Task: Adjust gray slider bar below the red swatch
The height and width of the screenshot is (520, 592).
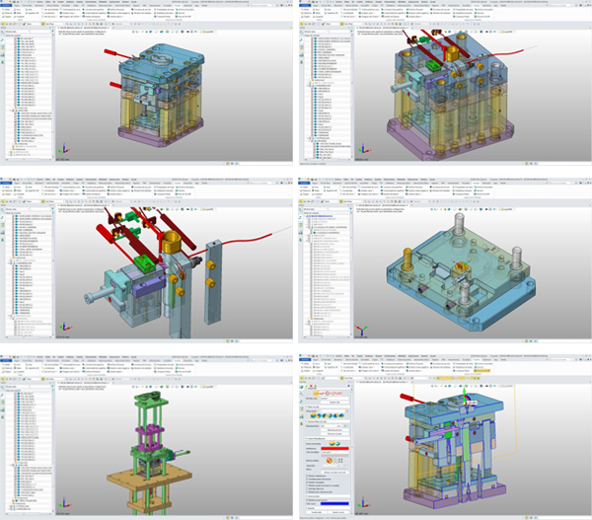Action: pyautogui.click(x=334, y=456)
